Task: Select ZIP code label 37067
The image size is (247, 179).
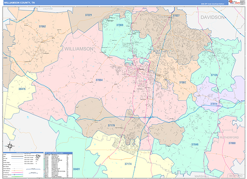Action: coord(182,83)
